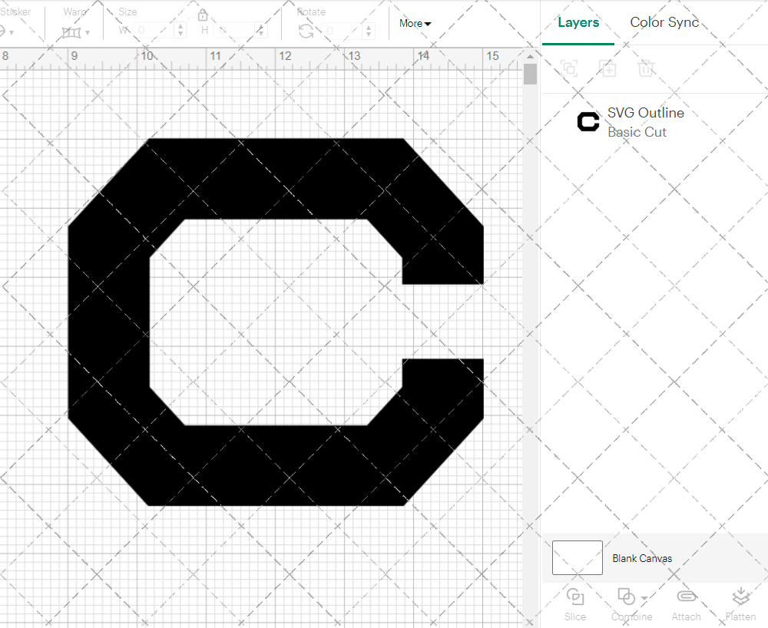Click the Rotate icon in toolbar
The height and width of the screenshot is (628, 768).
(306, 31)
